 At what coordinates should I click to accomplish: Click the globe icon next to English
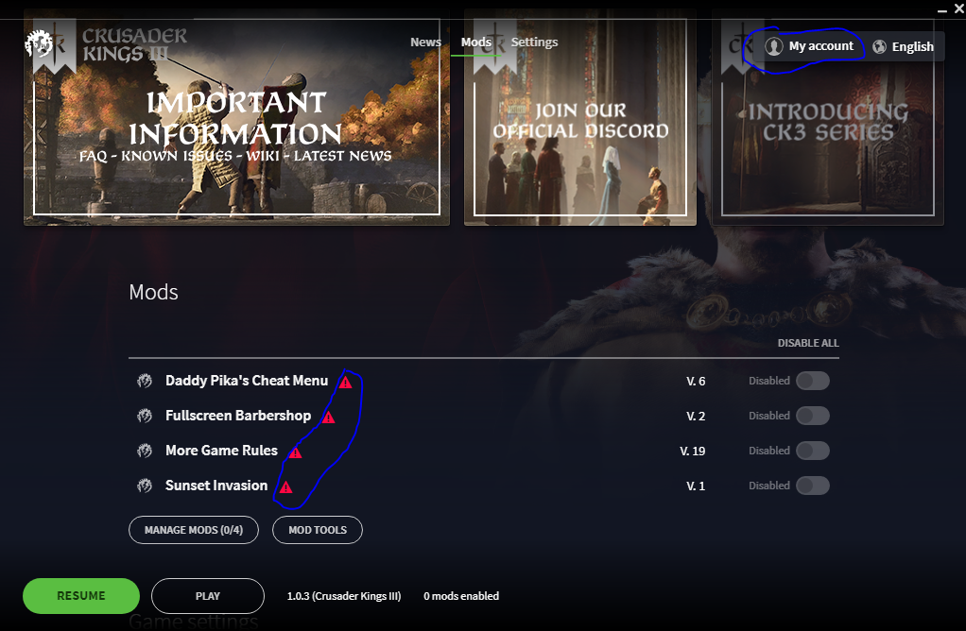click(x=879, y=45)
